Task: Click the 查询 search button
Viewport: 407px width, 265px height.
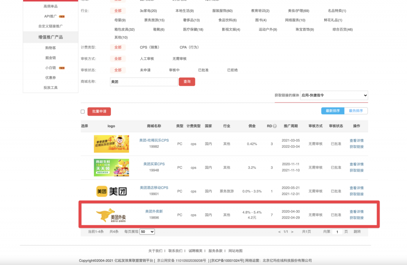Action: (x=187, y=81)
